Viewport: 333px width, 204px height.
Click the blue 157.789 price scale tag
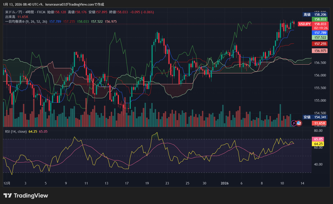coord(320,33)
